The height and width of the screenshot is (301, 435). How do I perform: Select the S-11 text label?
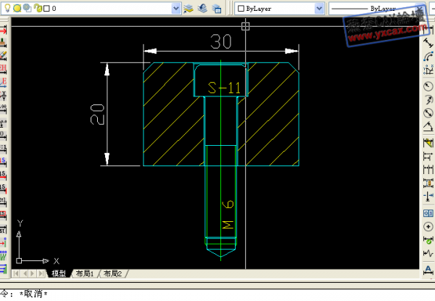pyautogui.click(x=224, y=88)
